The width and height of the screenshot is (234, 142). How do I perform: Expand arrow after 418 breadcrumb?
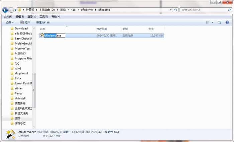tap(78, 10)
